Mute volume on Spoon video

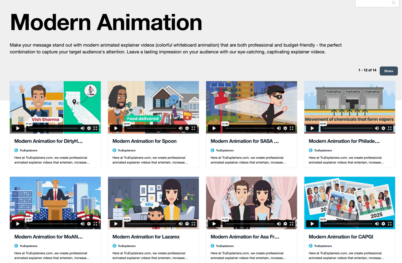point(181,128)
